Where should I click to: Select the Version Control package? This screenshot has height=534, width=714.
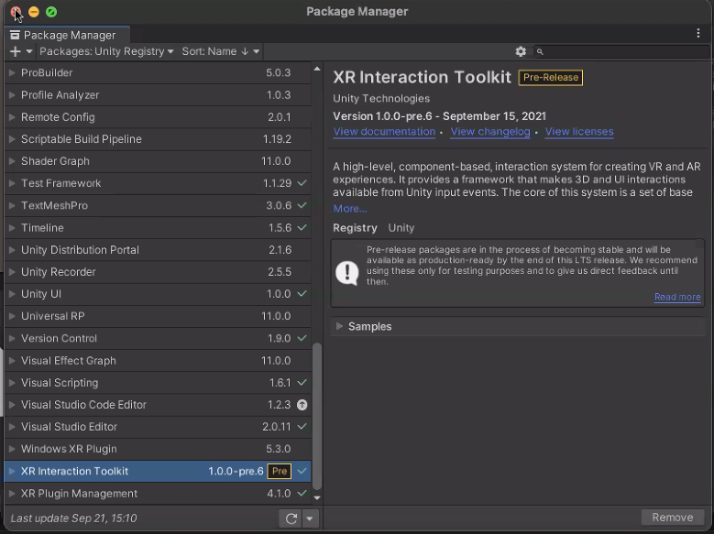158,338
